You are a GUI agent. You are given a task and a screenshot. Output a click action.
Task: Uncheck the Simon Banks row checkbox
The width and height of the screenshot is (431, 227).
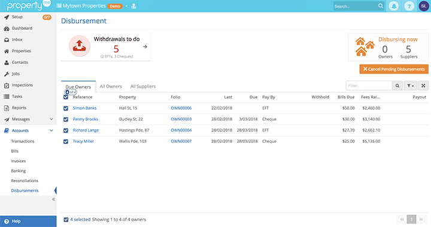(x=66, y=108)
